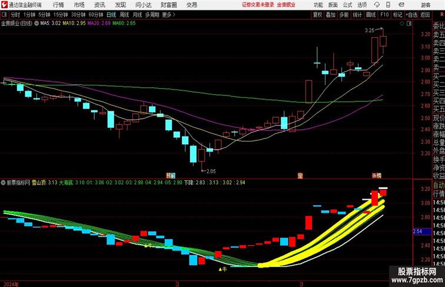Open the 公式 menu
Viewport: 445px width, 287px height.
(347, 5)
